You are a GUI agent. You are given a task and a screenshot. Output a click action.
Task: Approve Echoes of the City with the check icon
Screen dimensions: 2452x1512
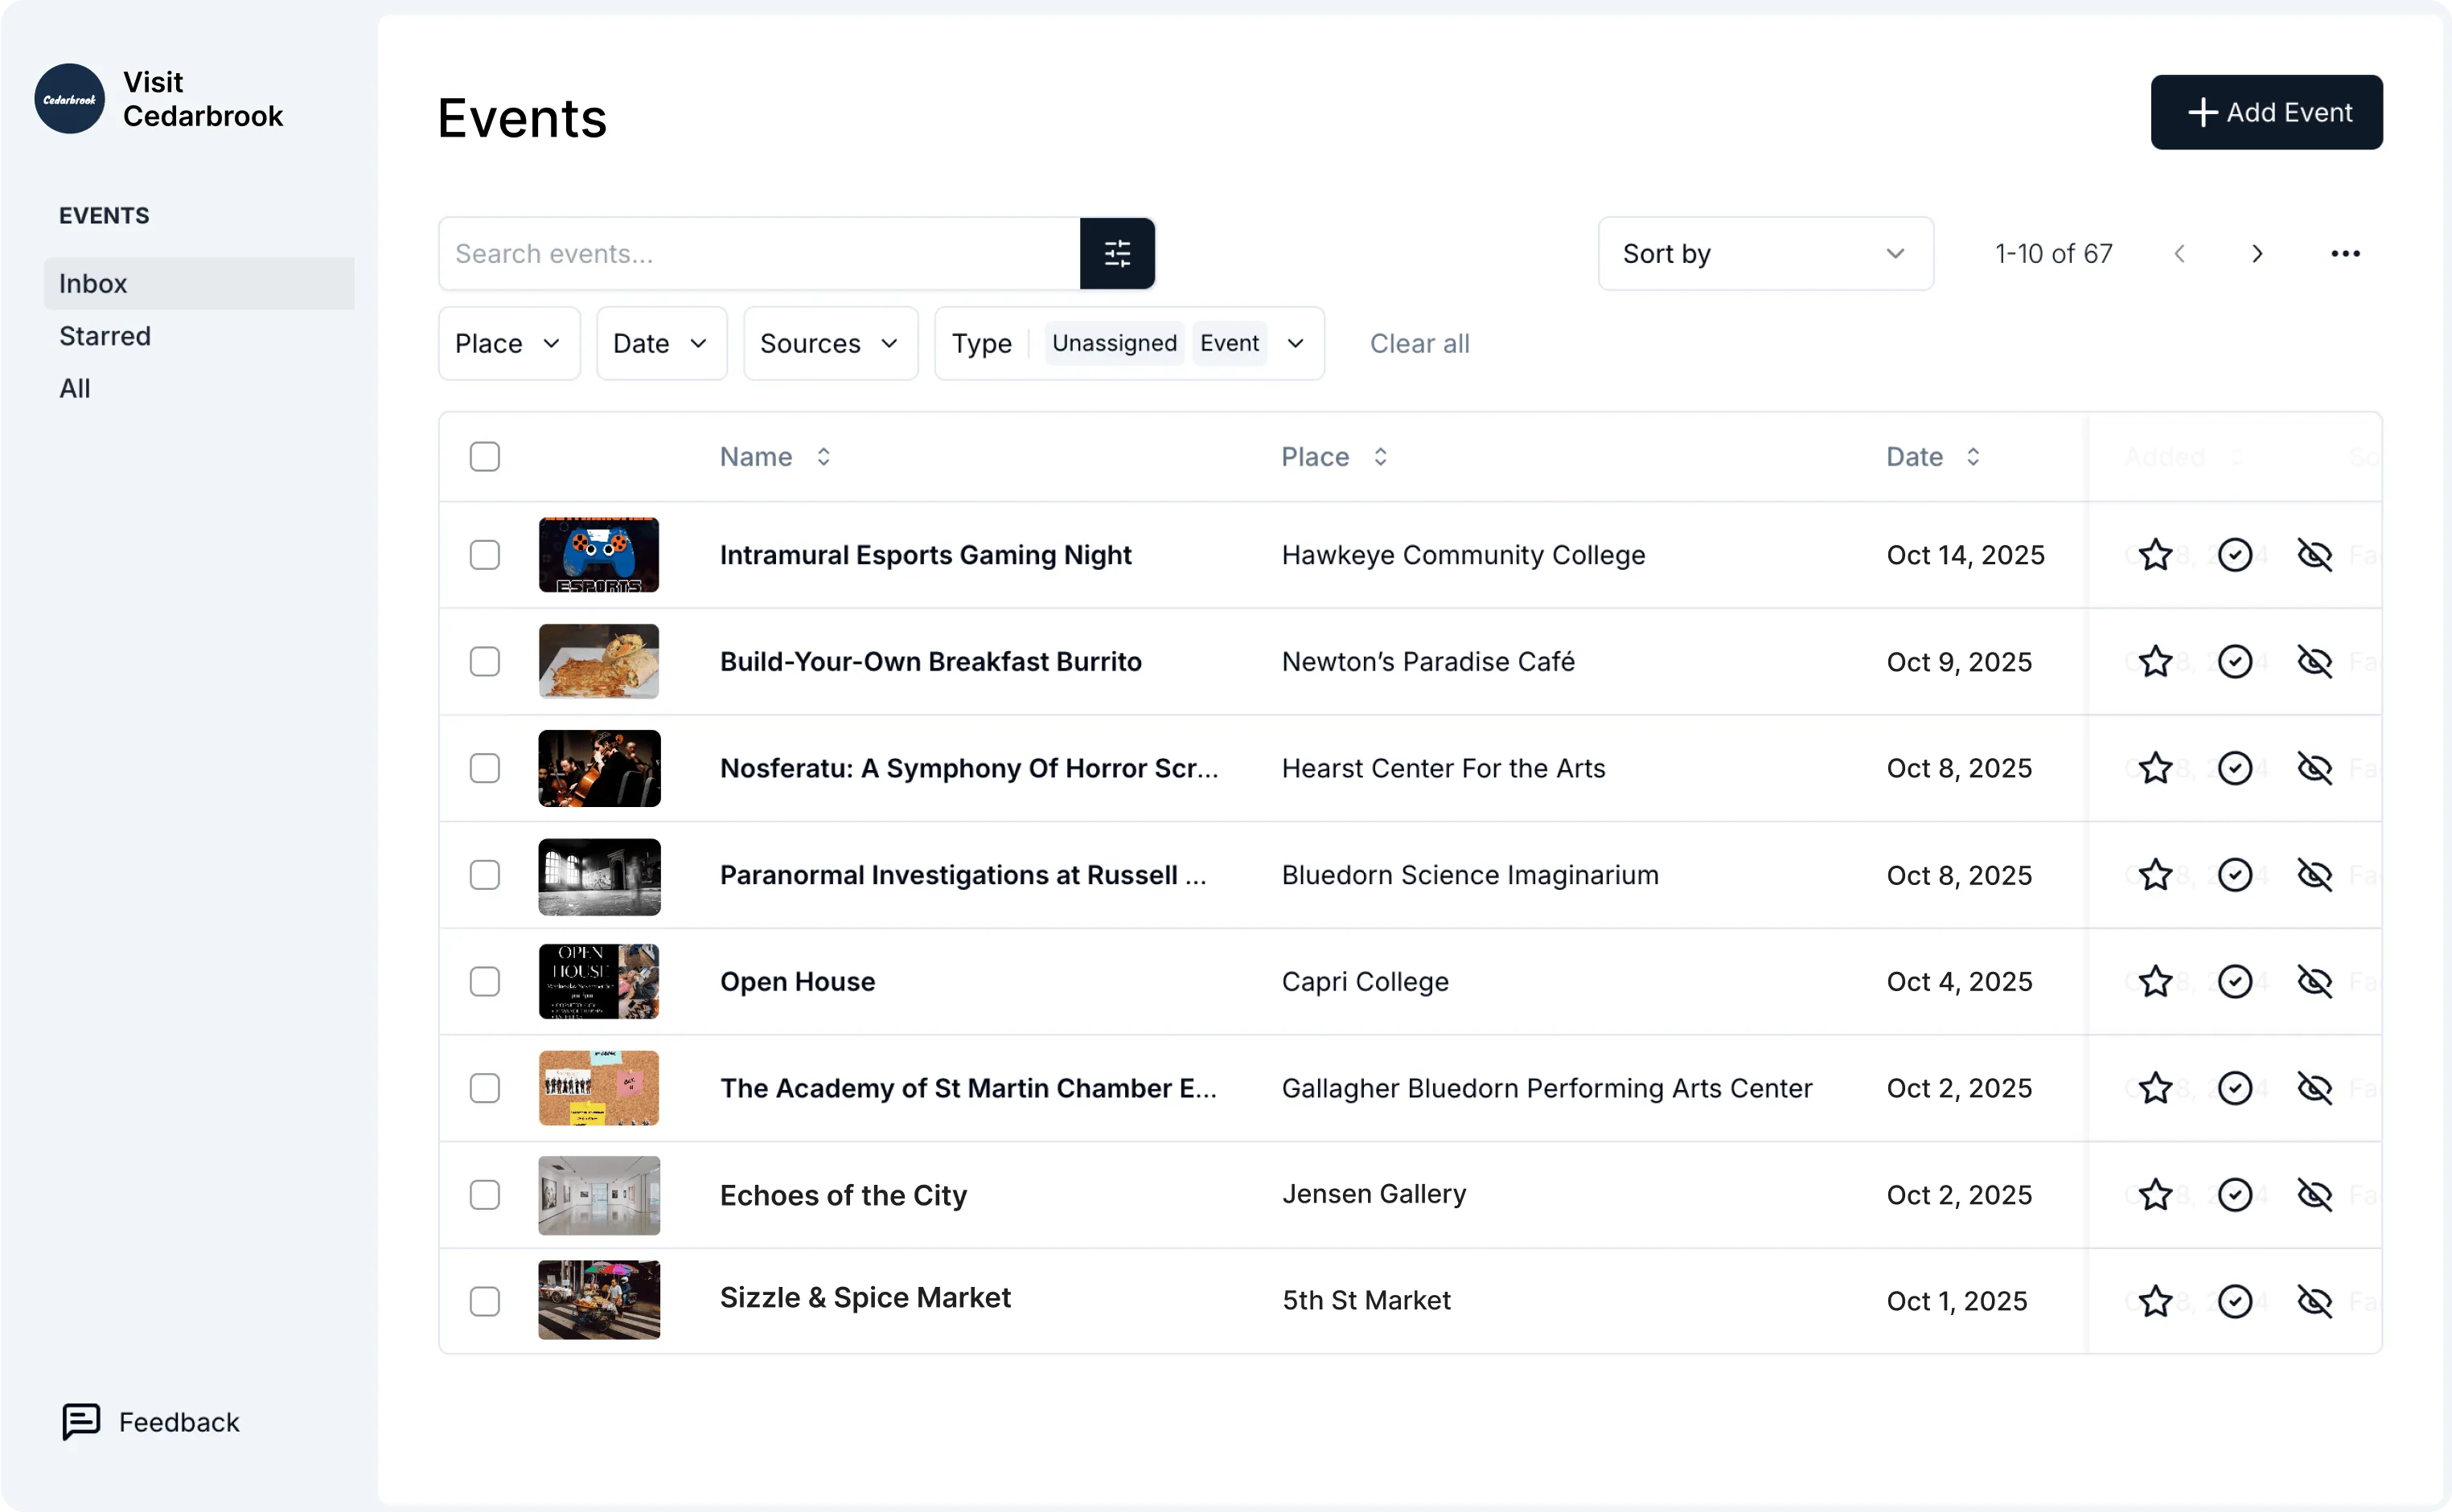coord(2235,1195)
